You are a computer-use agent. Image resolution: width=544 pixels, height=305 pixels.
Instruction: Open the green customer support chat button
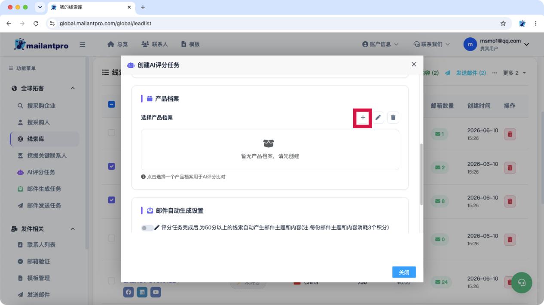pos(522,282)
